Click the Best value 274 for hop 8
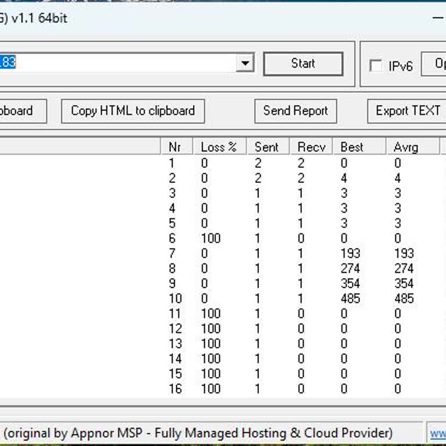This screenshot has width=446, height=446. tap(350, 268)
